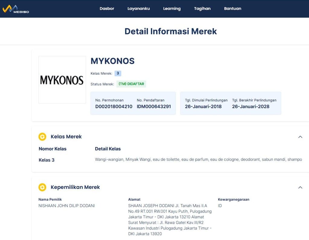
Task: Navigate to the Tagihan page
Action: pos(202,8)
